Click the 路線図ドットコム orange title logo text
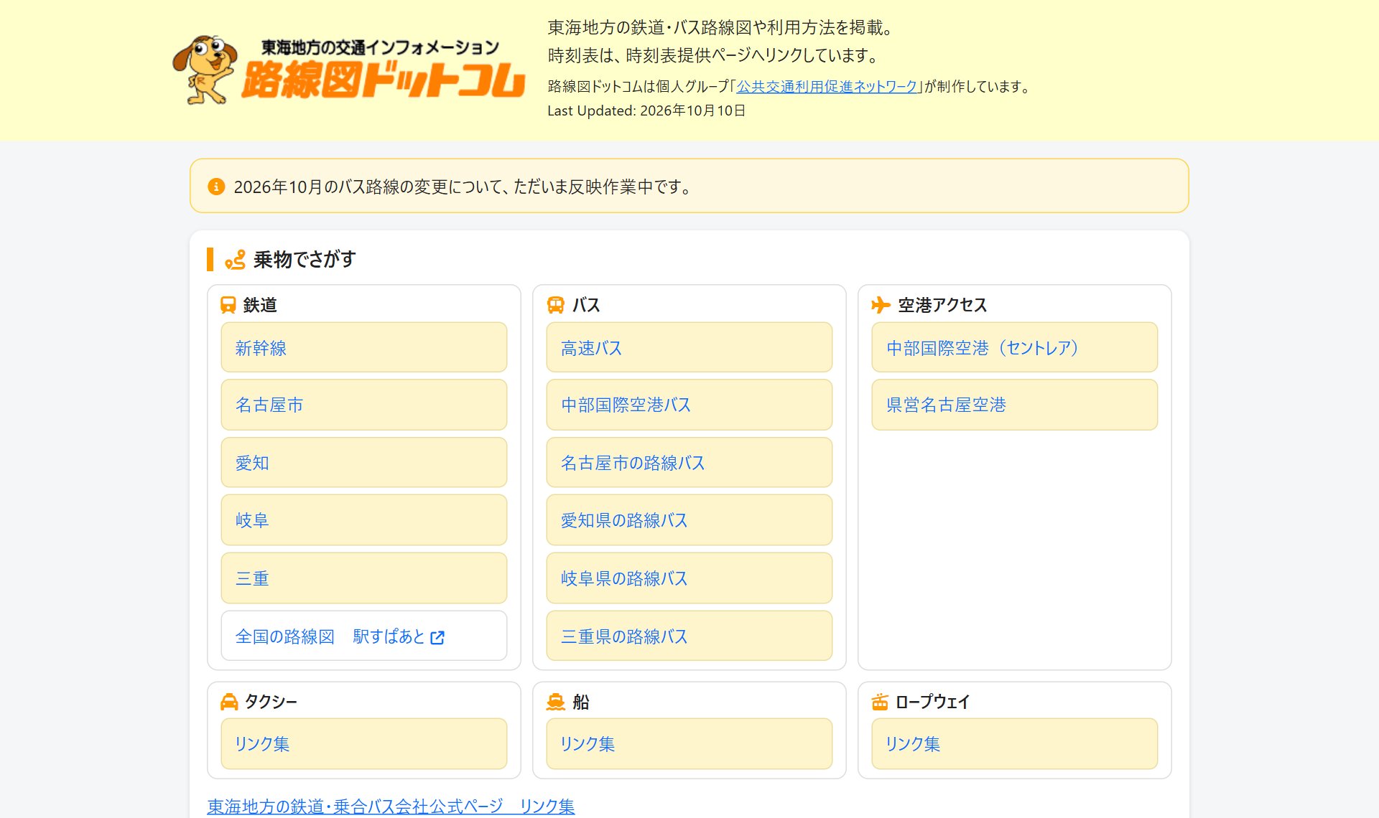The image size is (1379, 818). 384,79
